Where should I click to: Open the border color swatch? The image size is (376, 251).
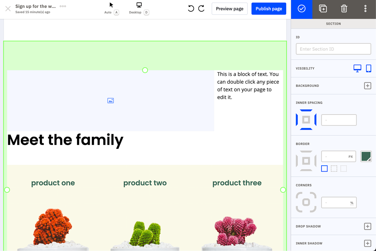tap(366, 157)
